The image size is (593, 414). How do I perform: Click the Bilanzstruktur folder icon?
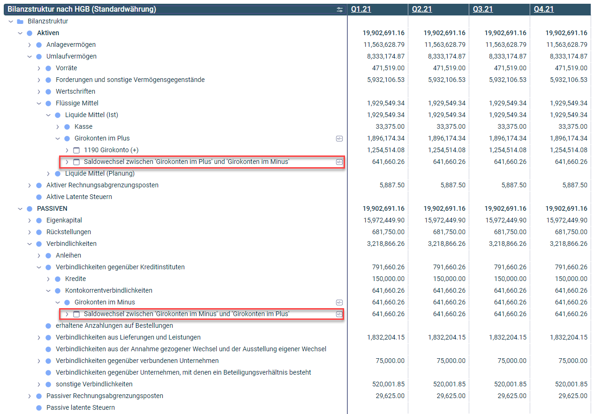20,21
